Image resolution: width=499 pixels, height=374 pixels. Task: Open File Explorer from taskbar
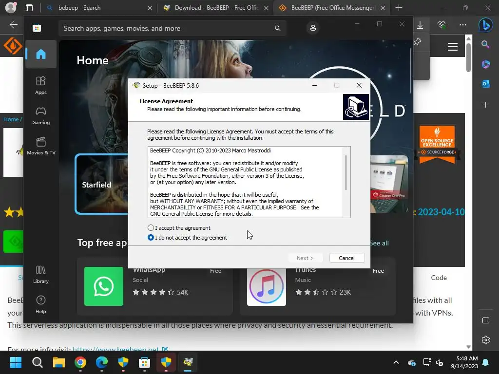click(x=59, y=362)
